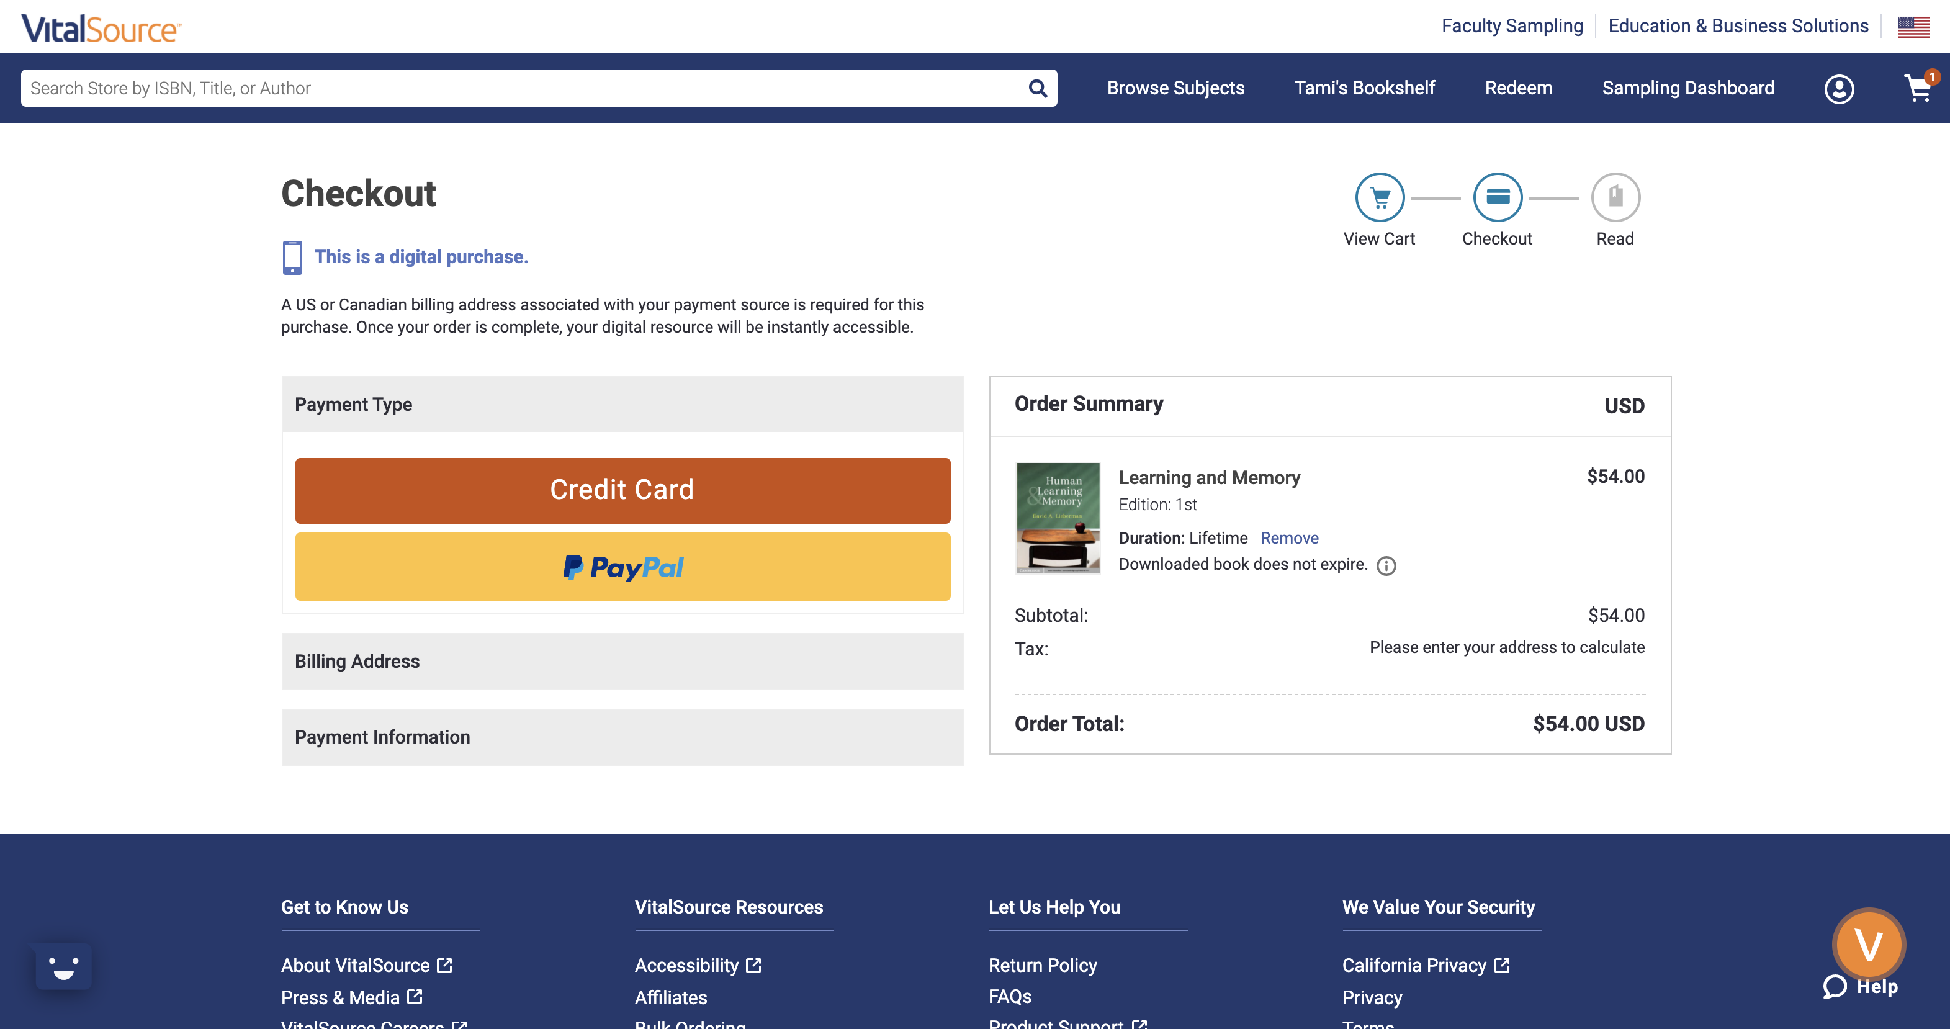Click the View Cart step label

(x=1379, y=238)
